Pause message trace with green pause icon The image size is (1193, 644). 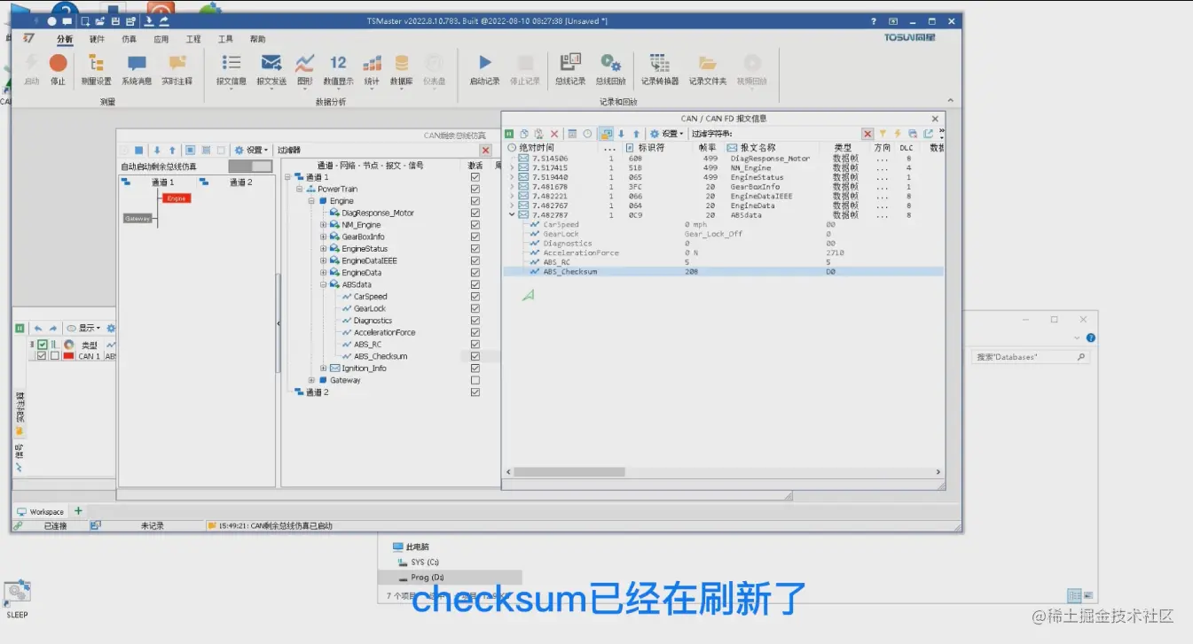[x=510, y=134]
